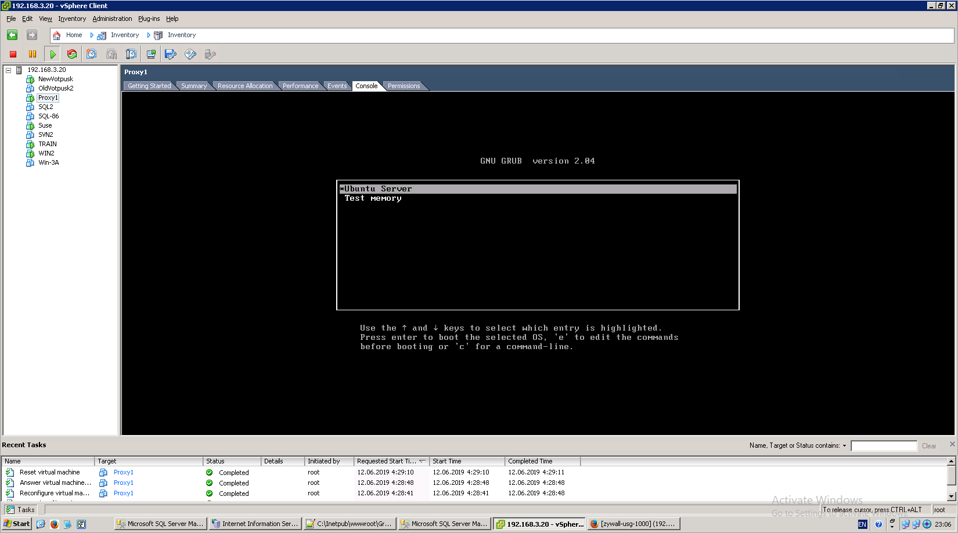Viewport: 958px width, 533px height.
Task: Click the grey Forward navigation arrow
Action: [32, 35]
